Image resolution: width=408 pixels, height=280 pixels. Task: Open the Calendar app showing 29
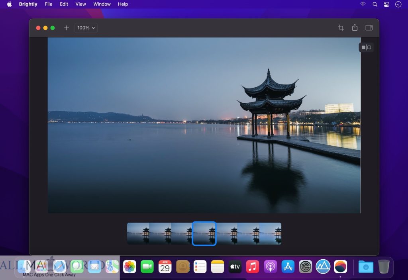(165, 267)
